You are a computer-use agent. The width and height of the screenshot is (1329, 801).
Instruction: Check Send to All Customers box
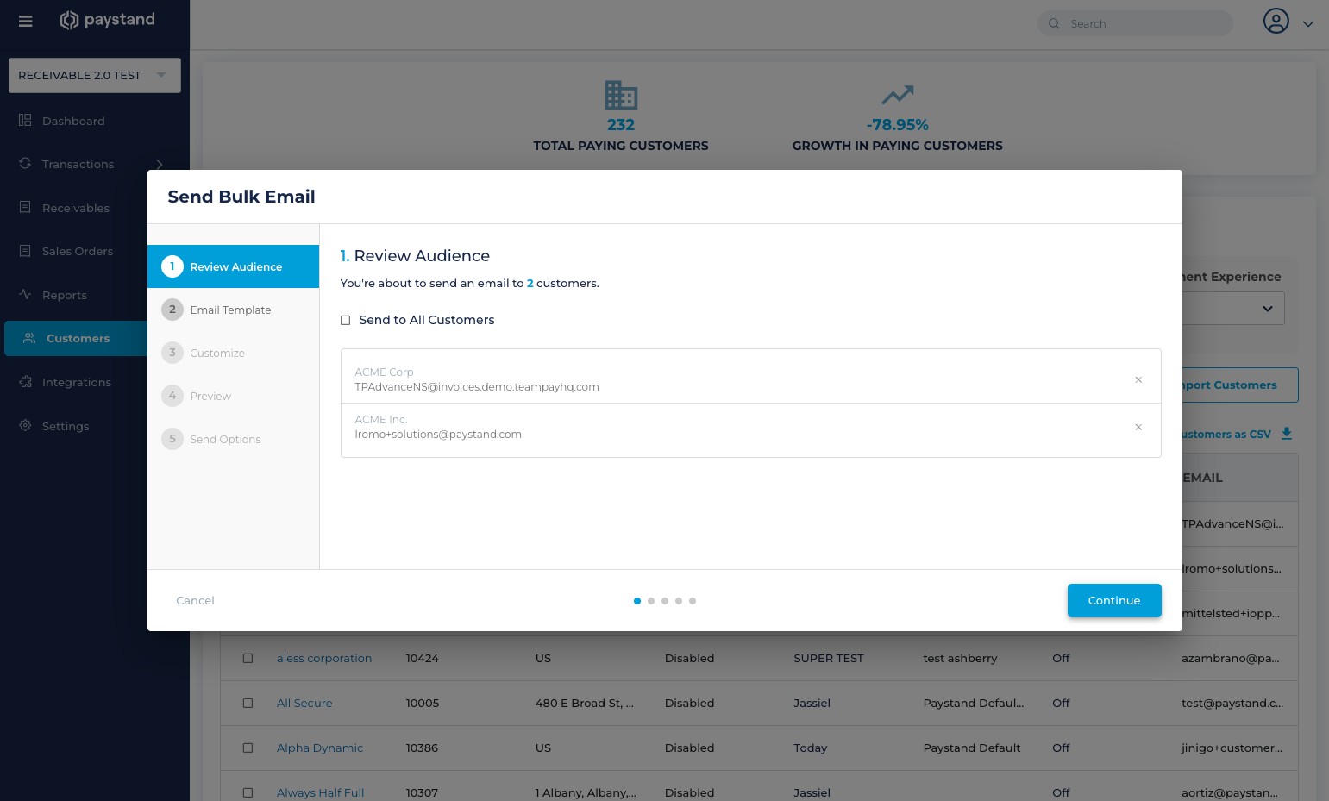click(x=345, y=320)
